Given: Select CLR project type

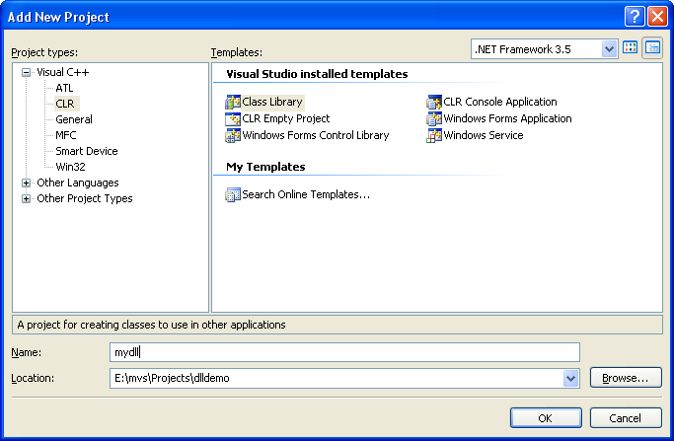Looking at the screenshot, I should 65,104.
